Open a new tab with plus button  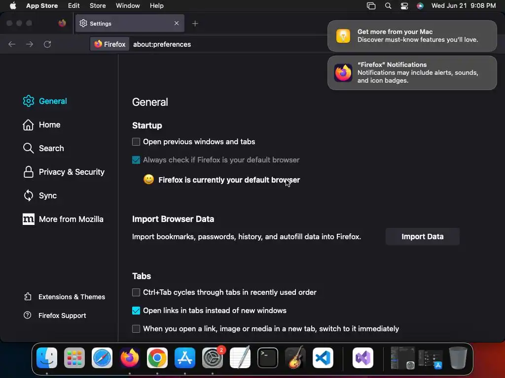pos(195,24)
